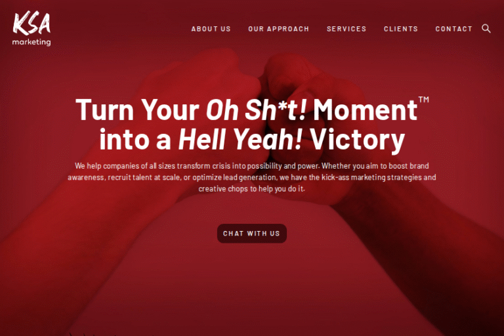Click the italic "Oh Sh*t!" headline text

click(256, 110)
